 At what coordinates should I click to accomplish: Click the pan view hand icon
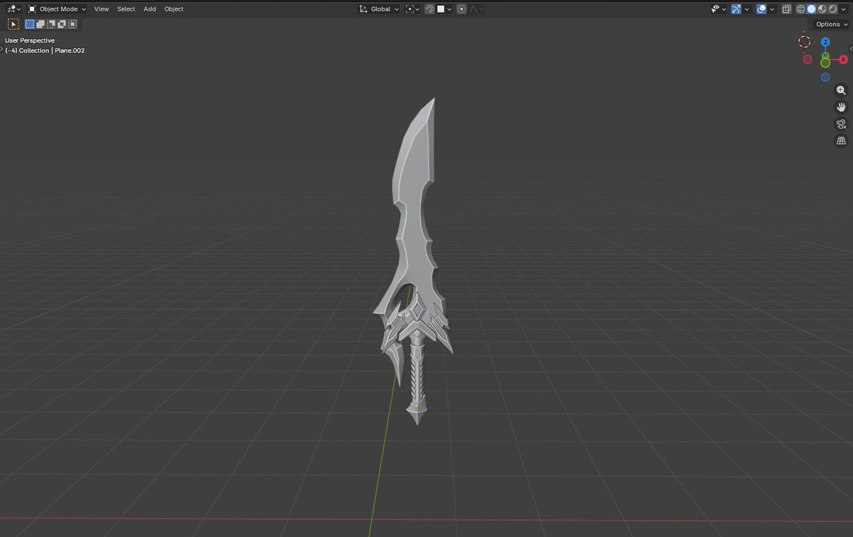(842, 107)
